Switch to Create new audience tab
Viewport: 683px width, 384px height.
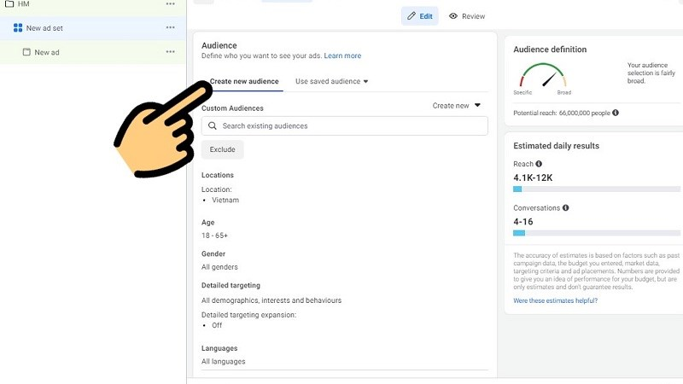[244, 81]
